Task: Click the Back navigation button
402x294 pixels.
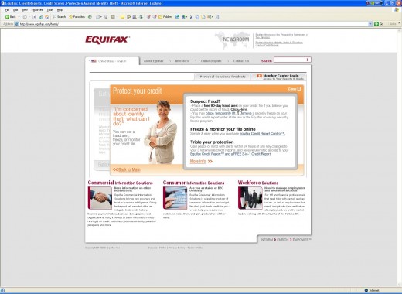Action: 10,17
